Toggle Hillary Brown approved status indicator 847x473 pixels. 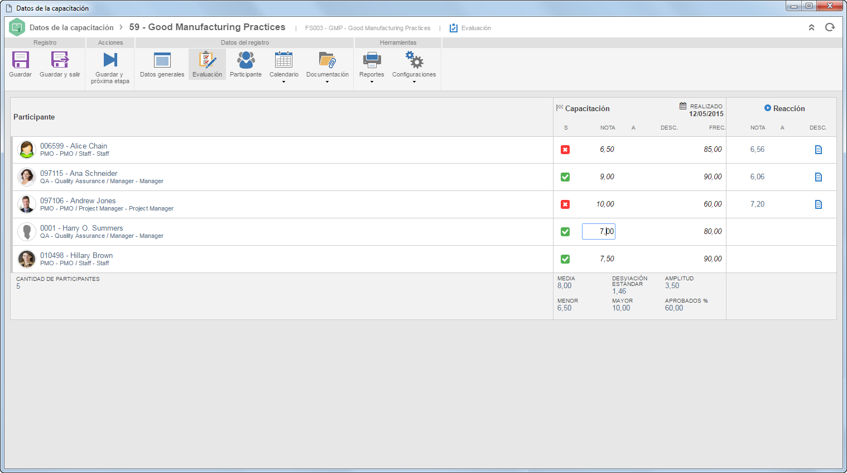point(565,259)
